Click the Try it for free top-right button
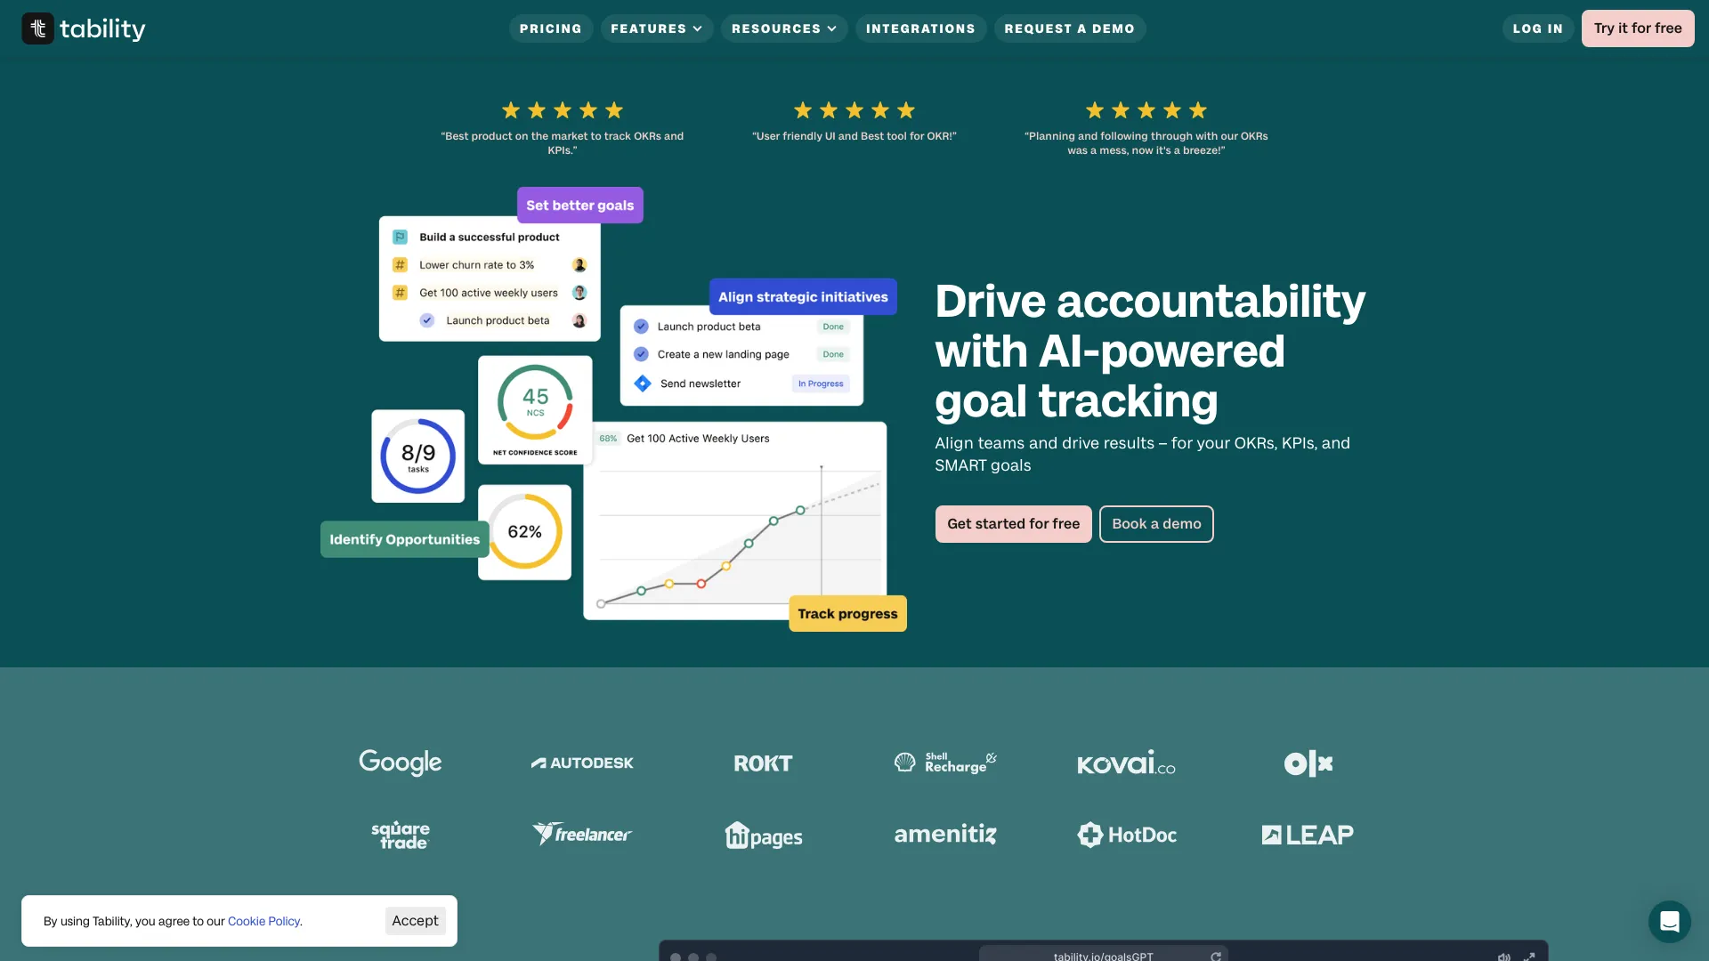 tap(1638, 27)
